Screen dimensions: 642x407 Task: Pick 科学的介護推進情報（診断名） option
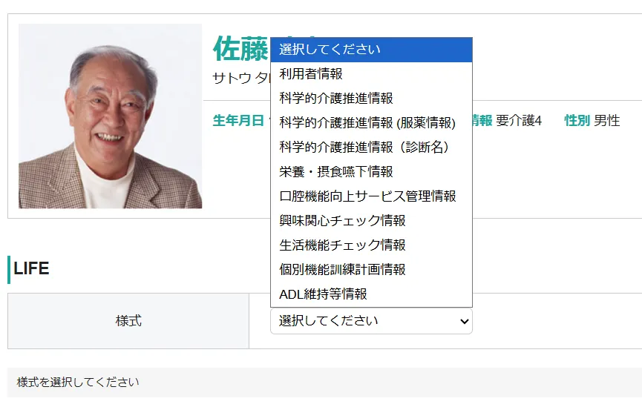[x=371, y=148]
